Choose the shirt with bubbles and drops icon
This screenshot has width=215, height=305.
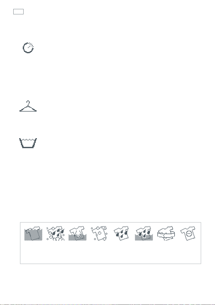(x=56, y=233)
